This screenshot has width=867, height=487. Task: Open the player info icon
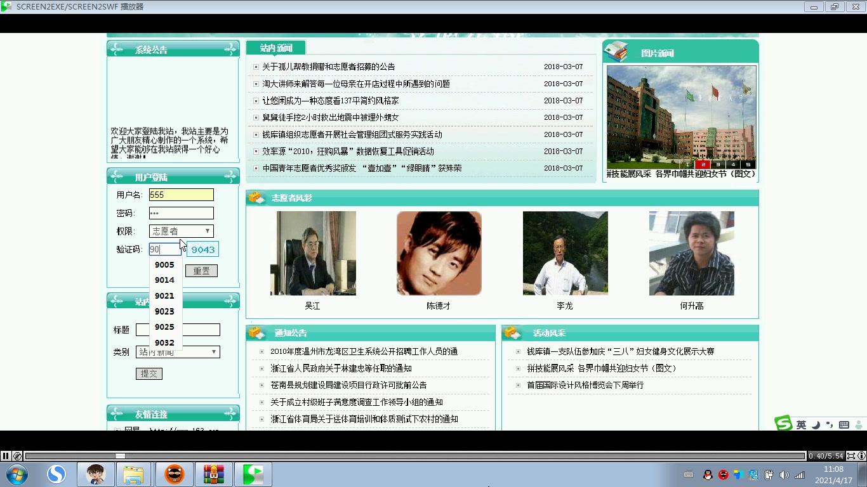861,456
